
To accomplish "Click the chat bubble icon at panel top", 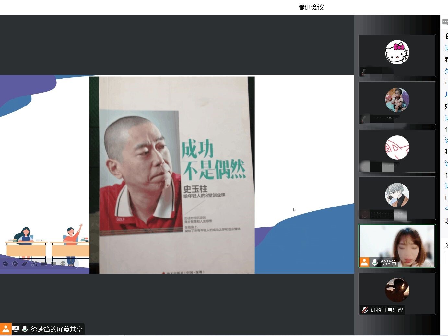I will click(x=445, y=22).
